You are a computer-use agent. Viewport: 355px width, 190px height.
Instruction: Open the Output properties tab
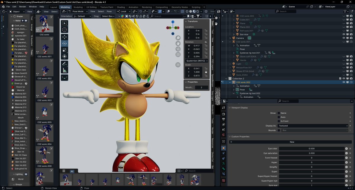pyautogui.click(x=224, y=119)
